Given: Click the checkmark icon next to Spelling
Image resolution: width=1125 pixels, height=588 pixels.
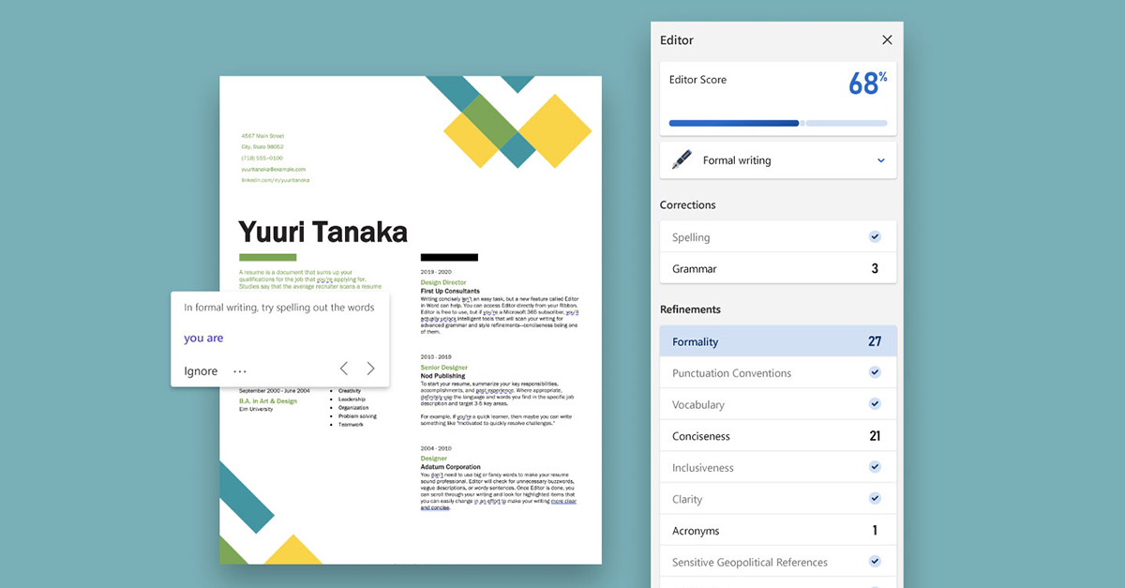Looking at the screenshot, I should point(875,237).
